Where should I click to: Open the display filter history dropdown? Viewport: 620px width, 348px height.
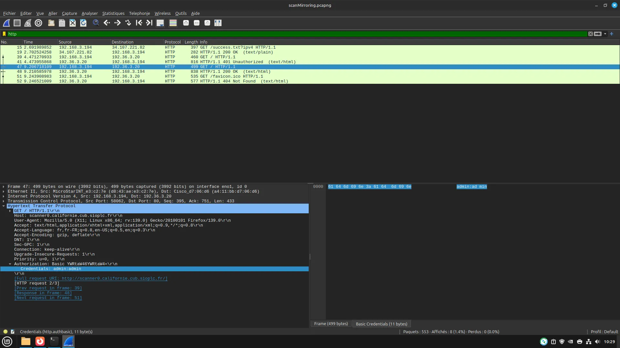(605, 34)
